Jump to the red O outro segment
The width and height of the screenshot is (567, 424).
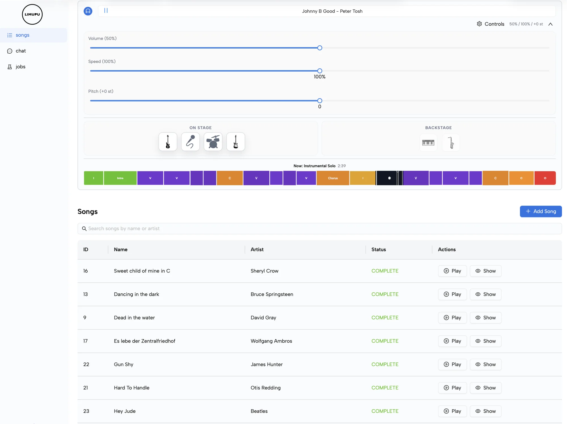pos(545,178)
